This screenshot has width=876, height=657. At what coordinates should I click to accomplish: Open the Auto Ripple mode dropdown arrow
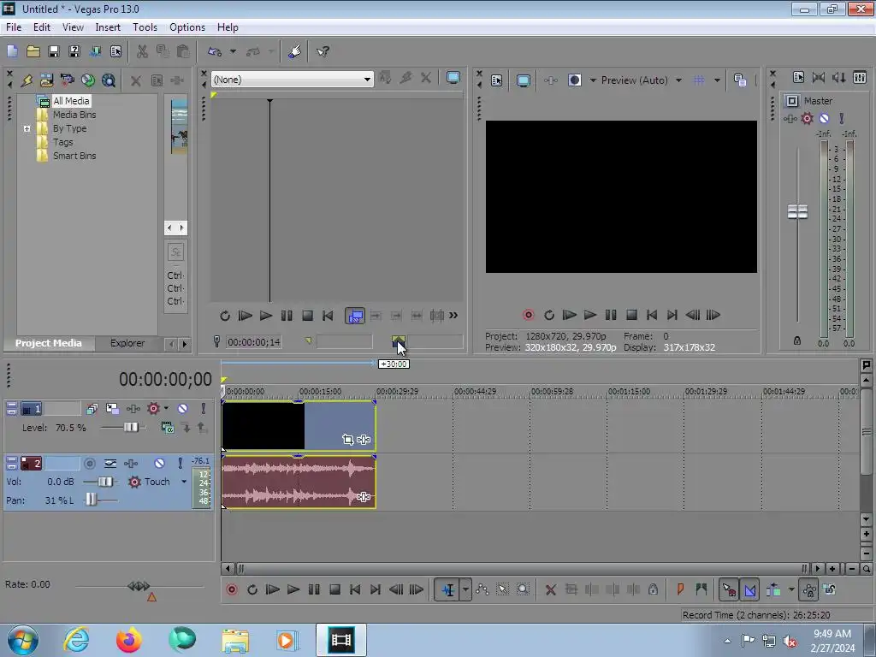(791, 589)
